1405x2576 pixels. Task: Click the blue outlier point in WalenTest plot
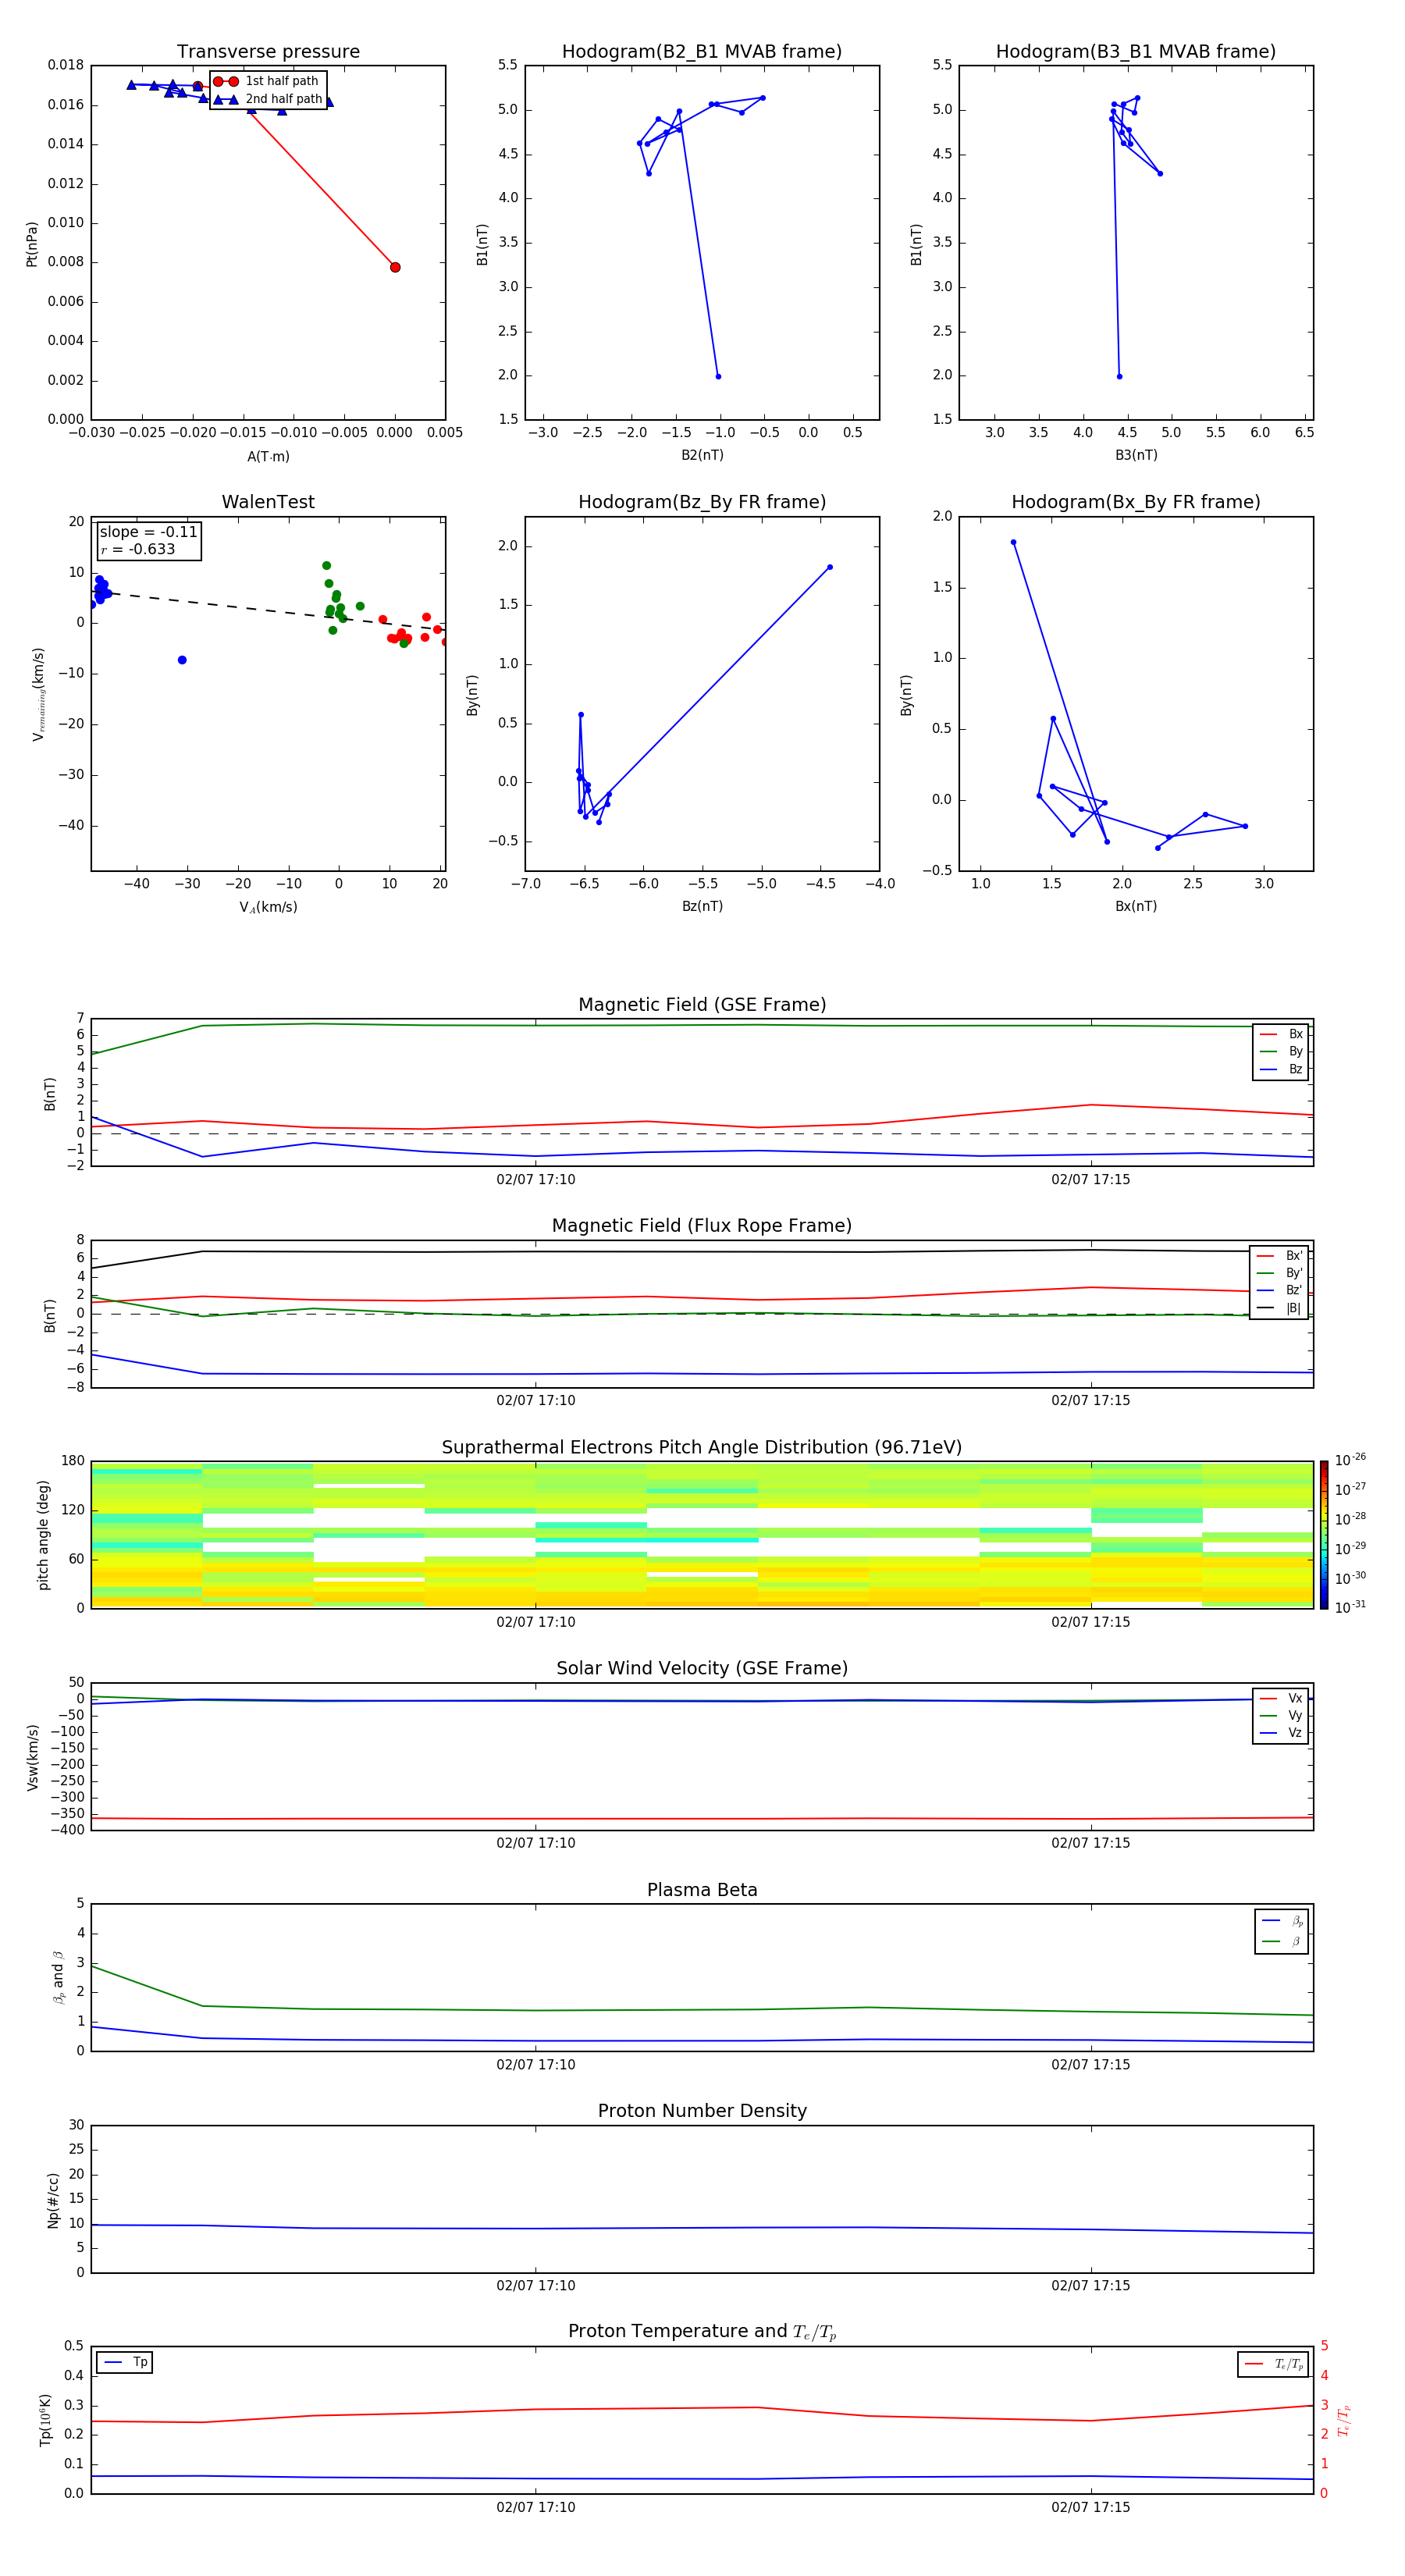182,660
